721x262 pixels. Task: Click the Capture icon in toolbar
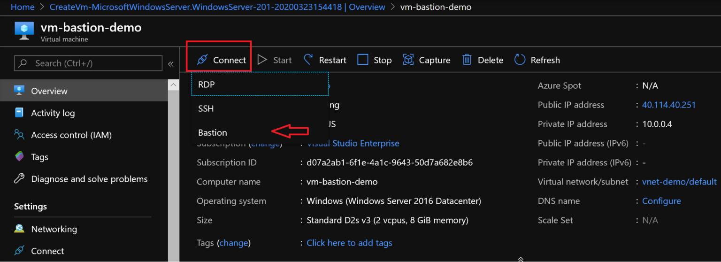pyautogui.click(x=408, y=60)
